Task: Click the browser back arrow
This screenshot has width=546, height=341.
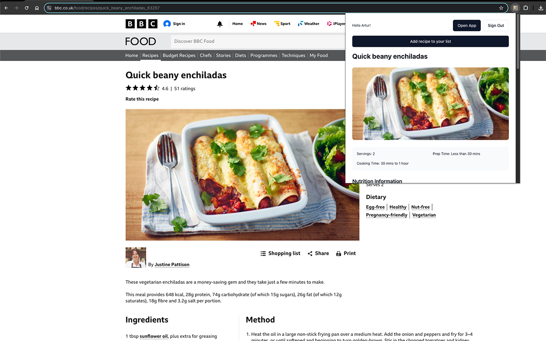Action: [x=6, y=8]
